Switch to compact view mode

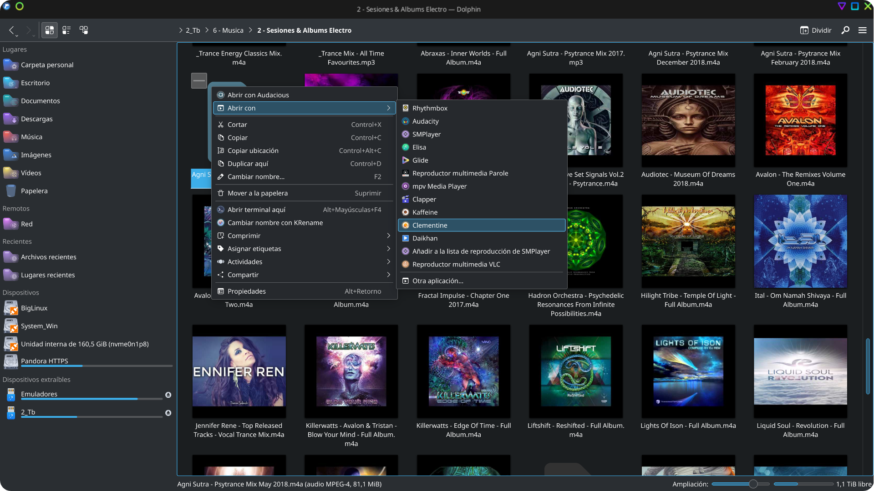(x=66, y=30)
